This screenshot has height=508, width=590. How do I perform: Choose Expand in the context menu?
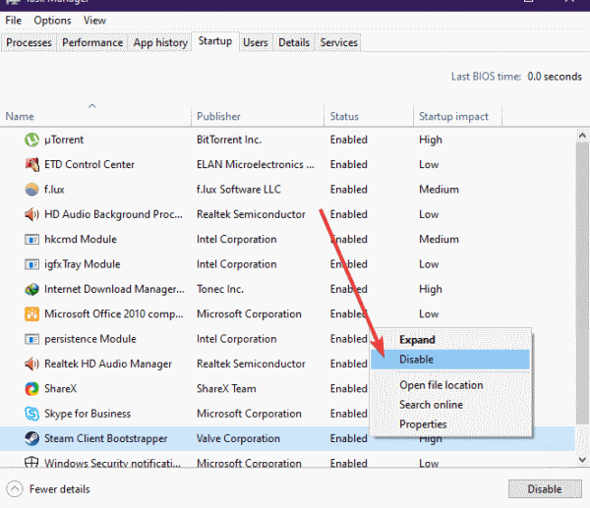450,340
